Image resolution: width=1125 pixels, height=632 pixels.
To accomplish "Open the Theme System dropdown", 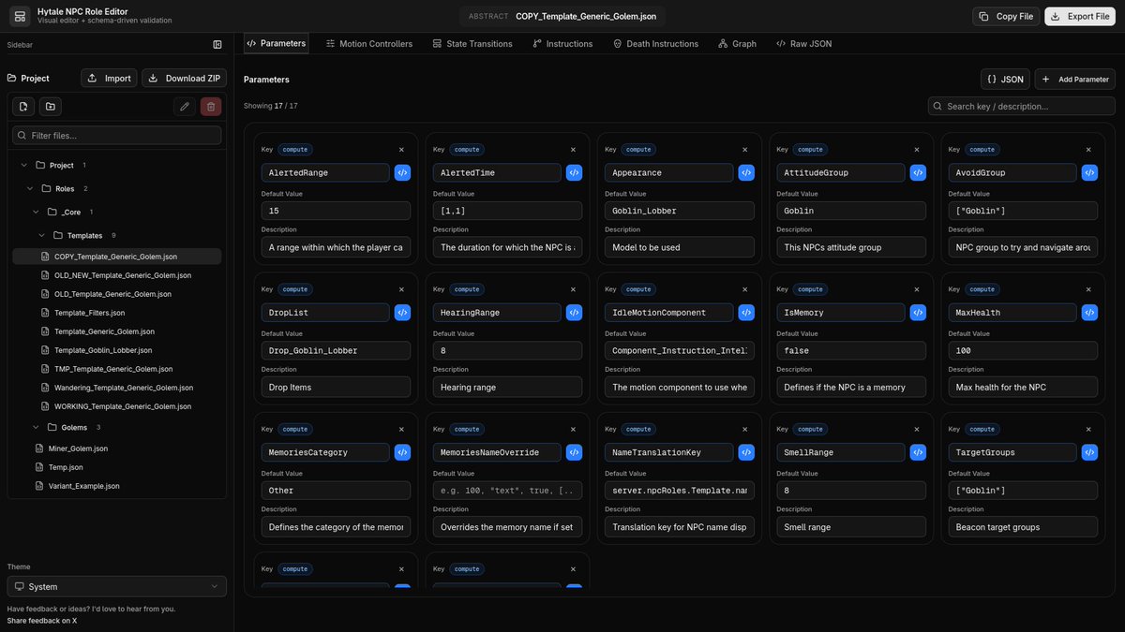I will coord(116,585).
